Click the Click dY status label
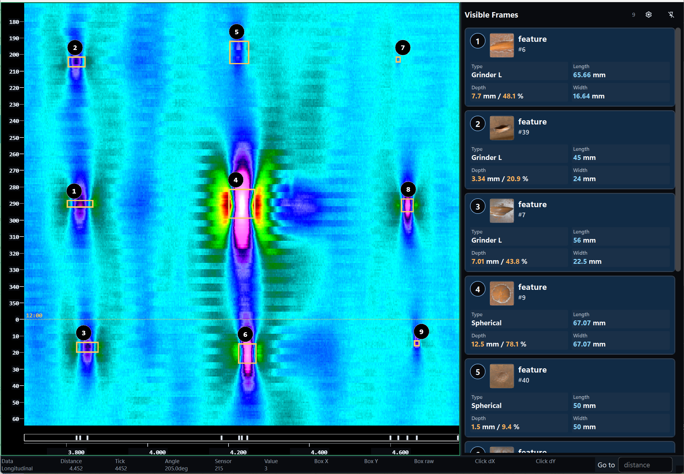Screen dimensions: 684x474 point(545,461)
